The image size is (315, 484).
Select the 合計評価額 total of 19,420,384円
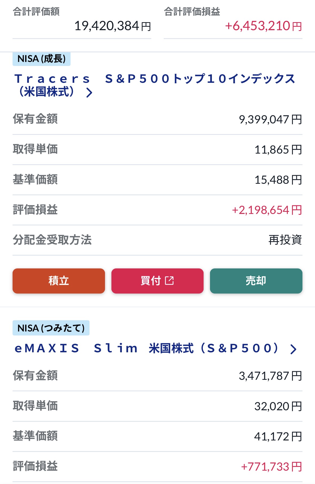[112, 26]
